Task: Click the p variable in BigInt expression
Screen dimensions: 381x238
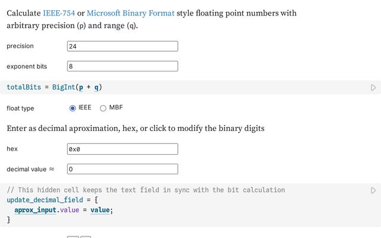Action: (81, 87)
